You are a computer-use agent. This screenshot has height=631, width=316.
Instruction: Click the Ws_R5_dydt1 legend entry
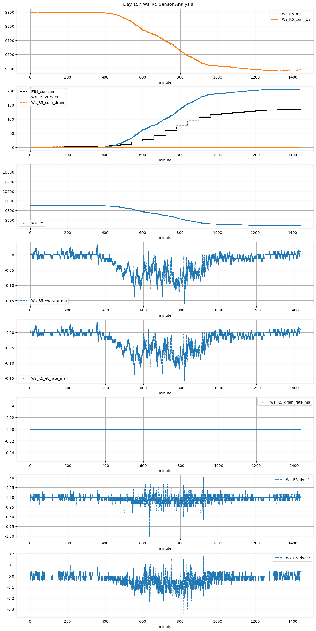point(298,480)
